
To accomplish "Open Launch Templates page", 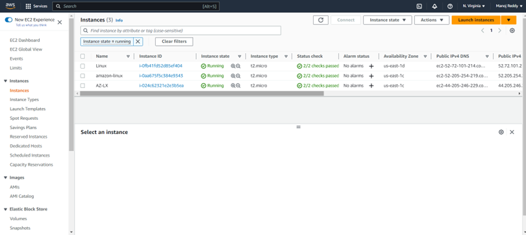I will (x=28, y=109).
